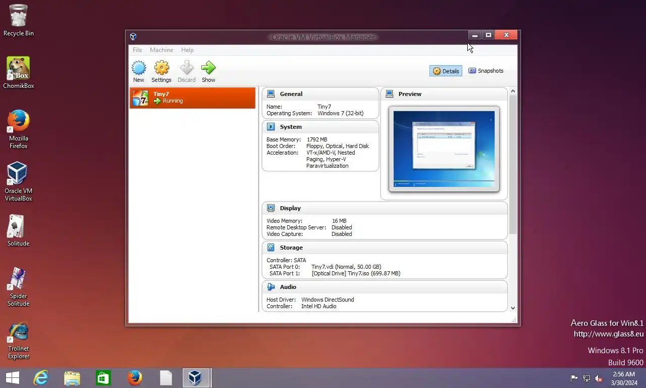Click the Display section icon
The height and width of the screenshot is (388, 646).
[271, 208]
